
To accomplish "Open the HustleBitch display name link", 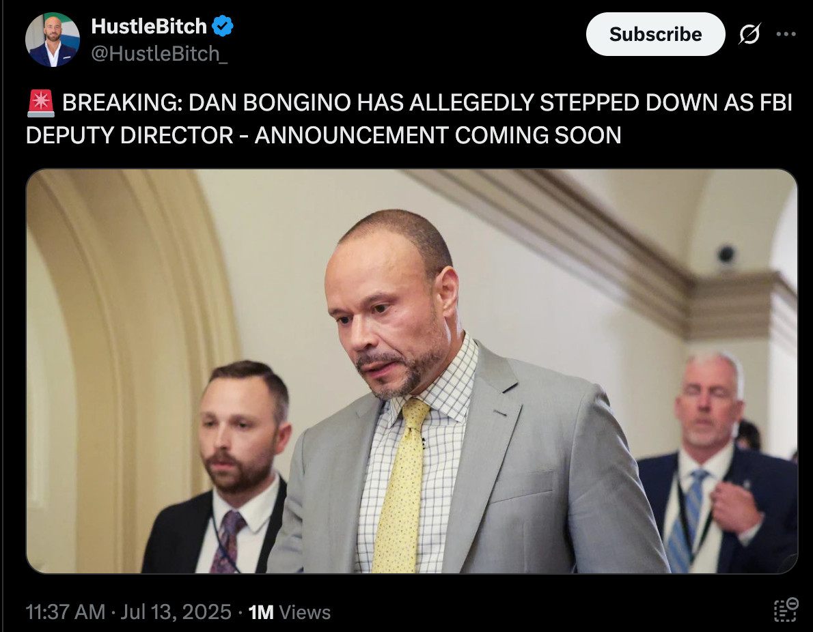I will [149, 26].
